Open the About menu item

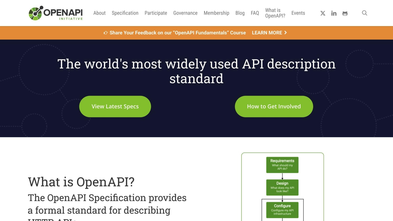click(99, 13)
